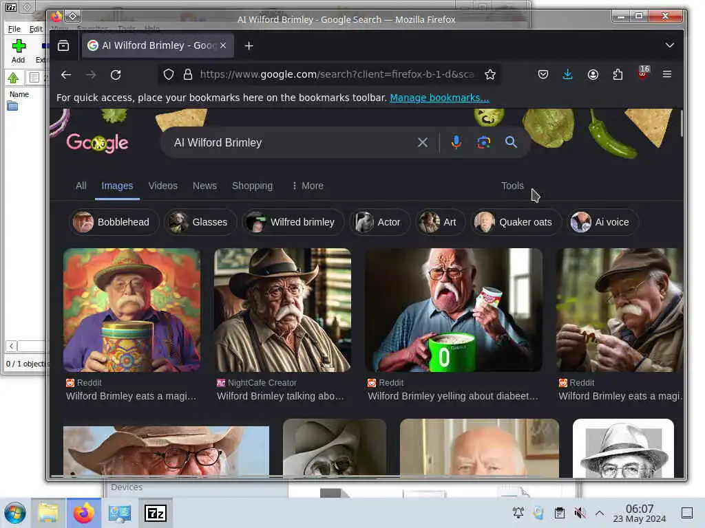Bookmark this page with the star icon

(490, 74)
